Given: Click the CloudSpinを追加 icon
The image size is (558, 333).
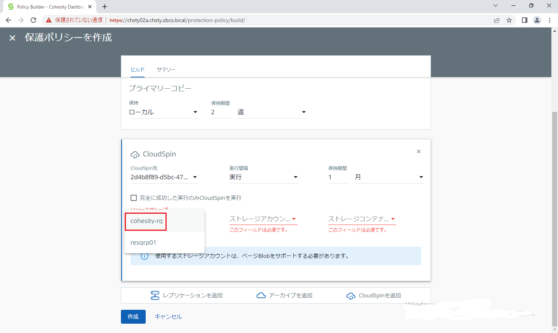Looking at the screenshot, I should (351, 296).
